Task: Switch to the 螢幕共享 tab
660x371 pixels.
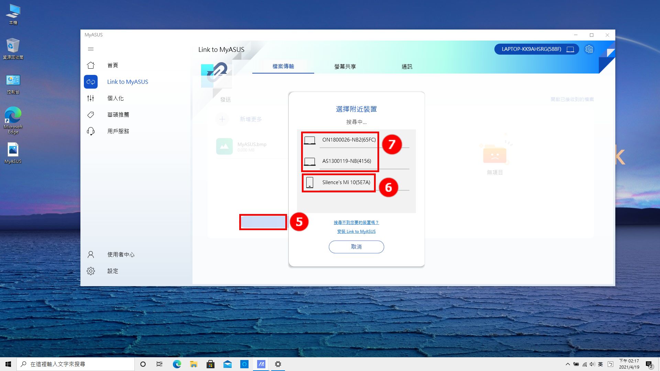Action: point(345,66)
